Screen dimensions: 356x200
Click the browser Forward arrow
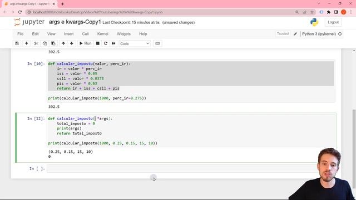pos(12,12)
